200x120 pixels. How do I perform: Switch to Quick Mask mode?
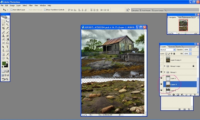tap(7, 71)
